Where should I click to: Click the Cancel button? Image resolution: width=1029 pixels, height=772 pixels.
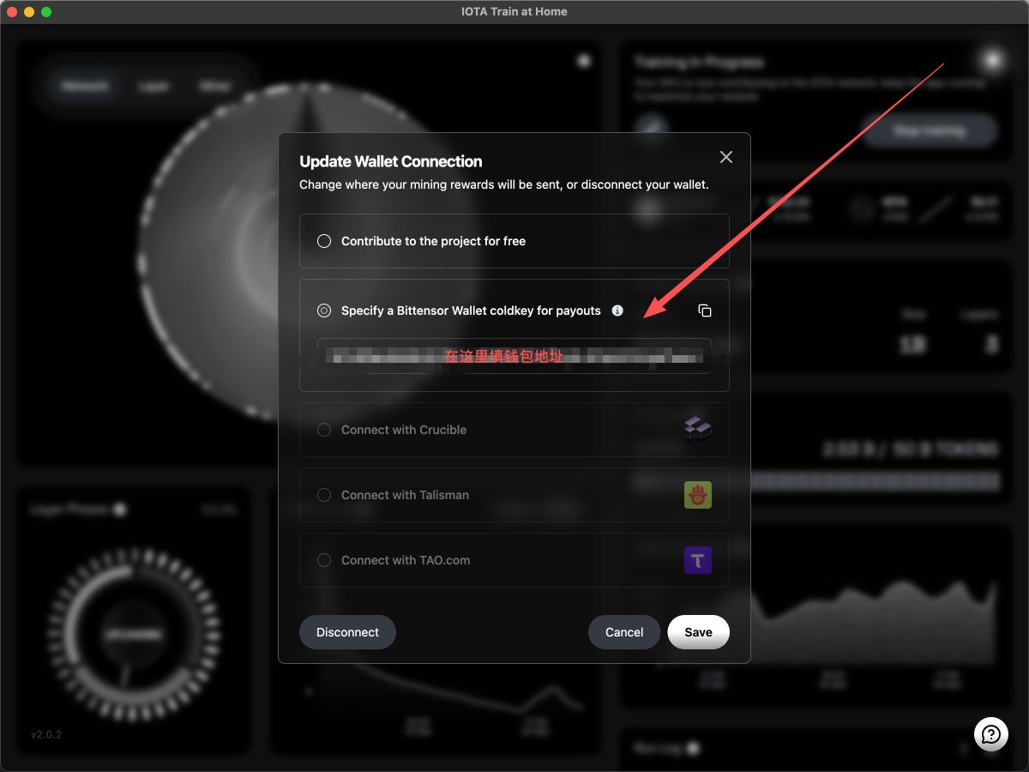624,632
